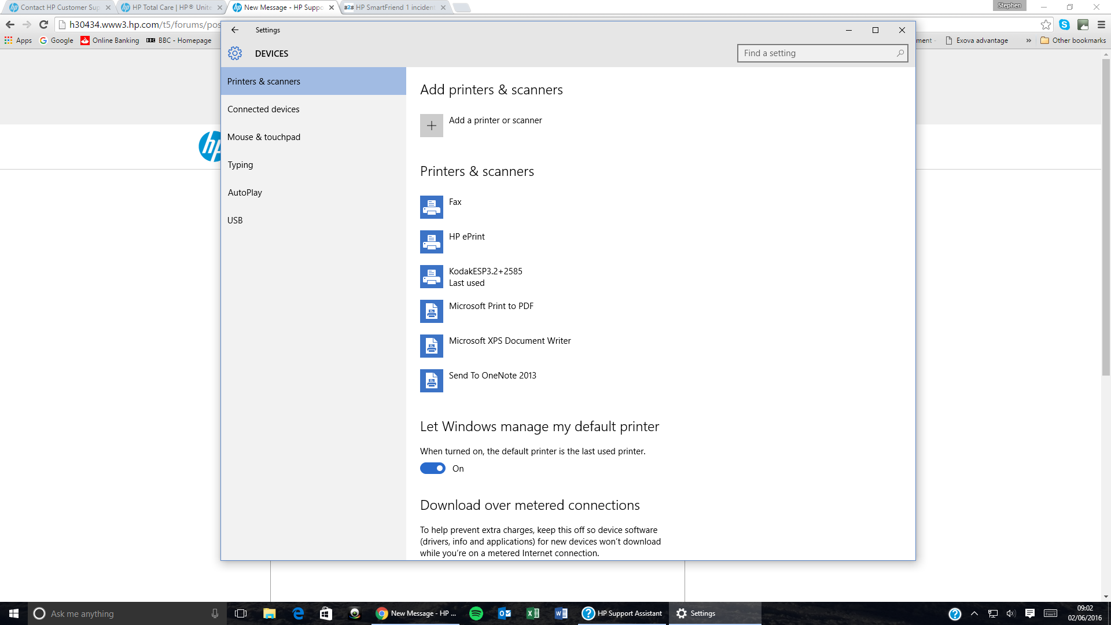
Task: Open the Action Center notification icon
Action: click(1030, 613)
